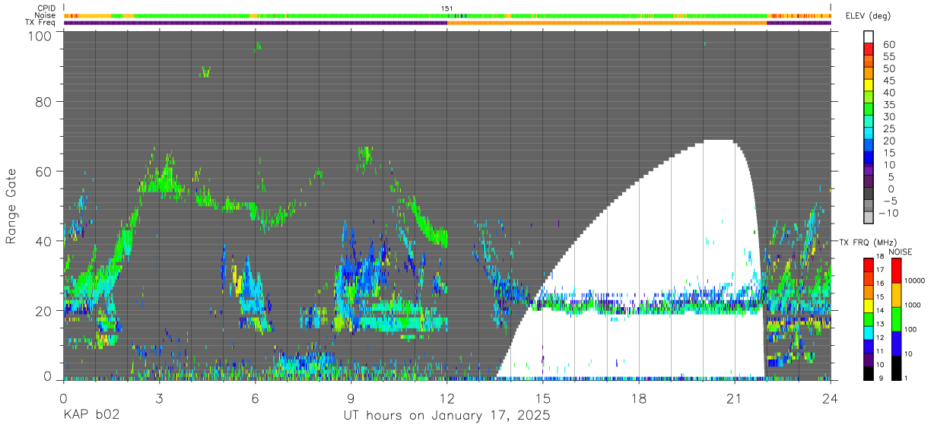Click ELEV legend tick label 35
Viewport: 934px width, 431px height.
click(888, 105)
